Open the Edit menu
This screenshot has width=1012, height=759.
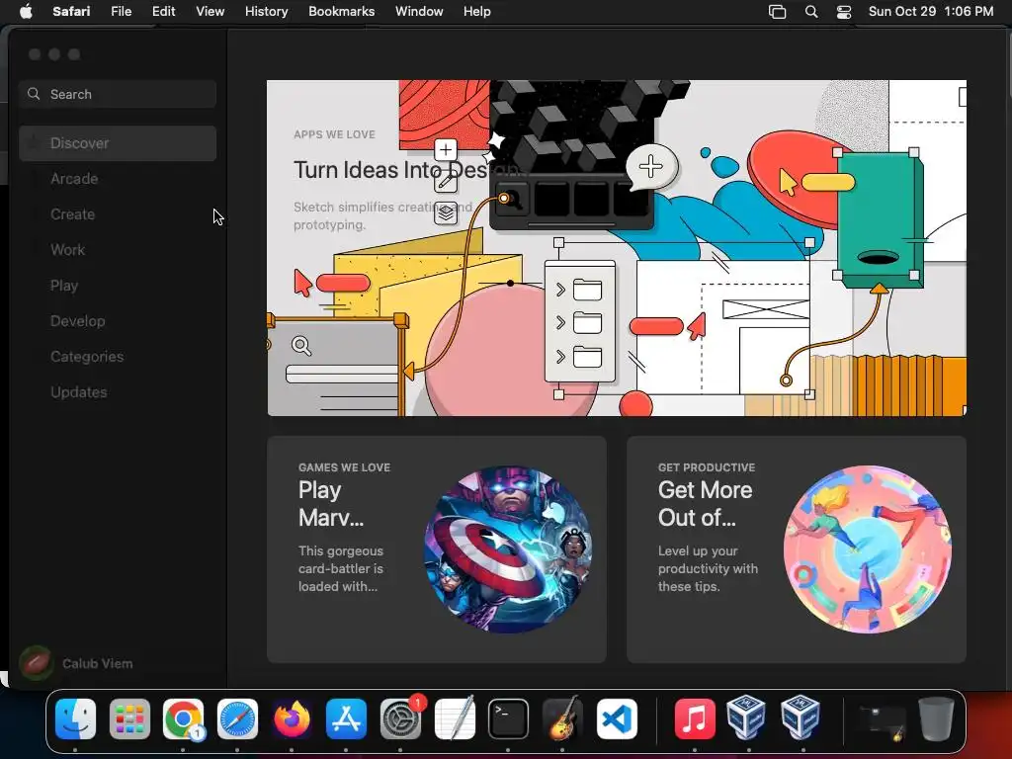pyautogui.click(x=163, y=11)
